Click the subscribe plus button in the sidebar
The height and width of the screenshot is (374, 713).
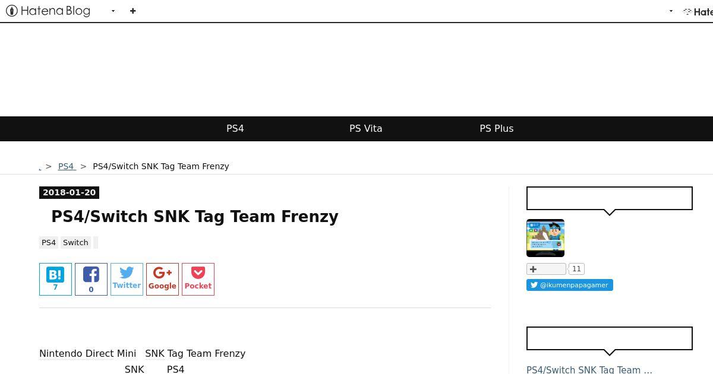pos(546,269)
